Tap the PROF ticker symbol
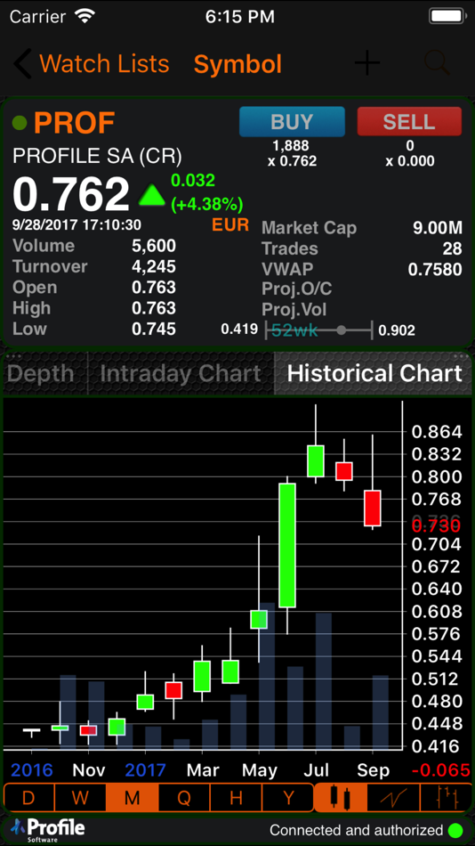 coord(75,123)
